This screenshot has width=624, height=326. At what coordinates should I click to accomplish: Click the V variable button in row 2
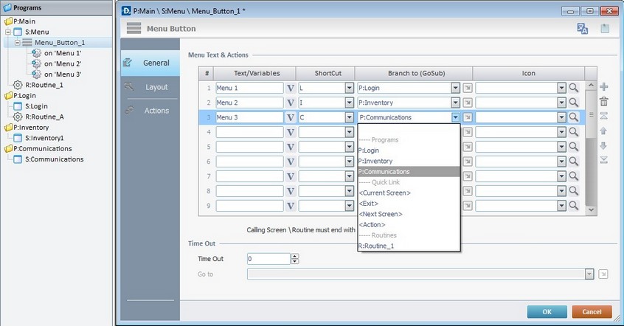[x=291, y=103]
